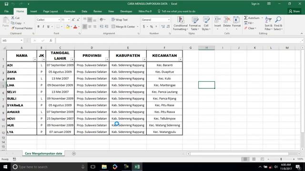Open the NAMA column filter dropdown
Screen dimensions: 305x171
point(35,59)
